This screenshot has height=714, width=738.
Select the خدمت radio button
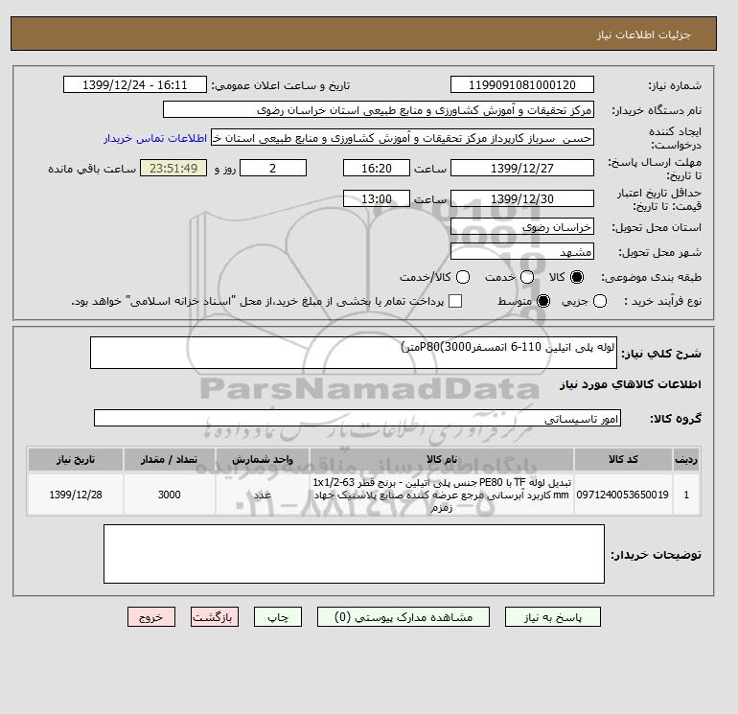pos(527,277)
